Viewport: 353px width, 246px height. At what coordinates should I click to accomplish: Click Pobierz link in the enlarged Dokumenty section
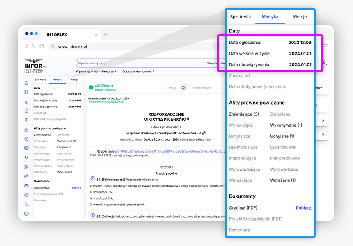point(303,208)
